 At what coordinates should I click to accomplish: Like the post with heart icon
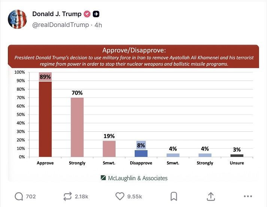(120, 197)
